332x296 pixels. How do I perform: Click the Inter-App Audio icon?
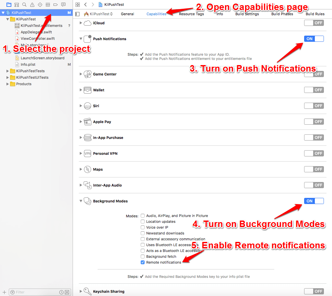point(88,185)
